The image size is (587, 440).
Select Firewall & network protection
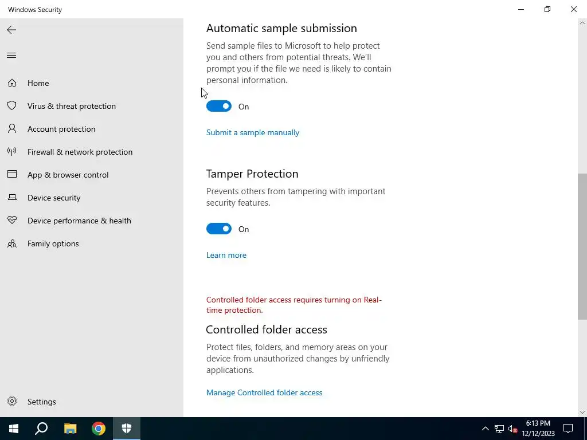80,152
